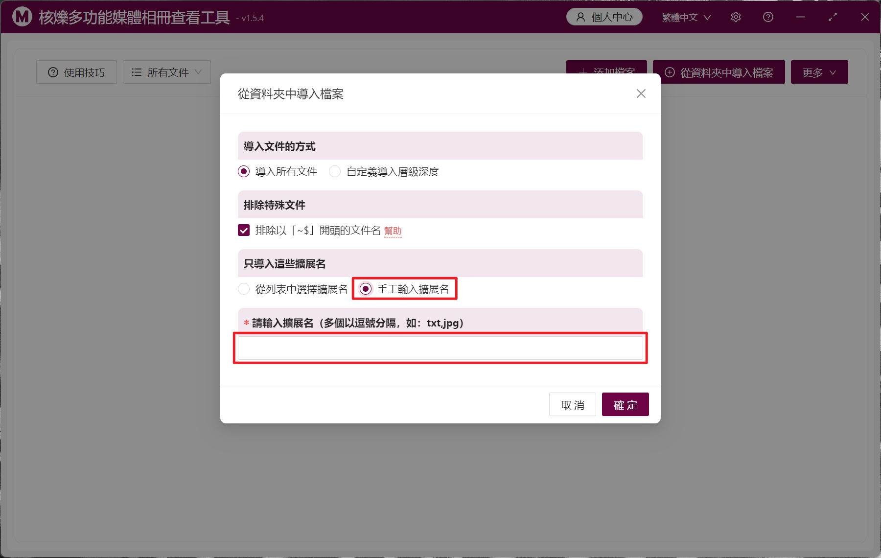Click the extension name input field
The image size is (881, 558).
coord(440,348)
